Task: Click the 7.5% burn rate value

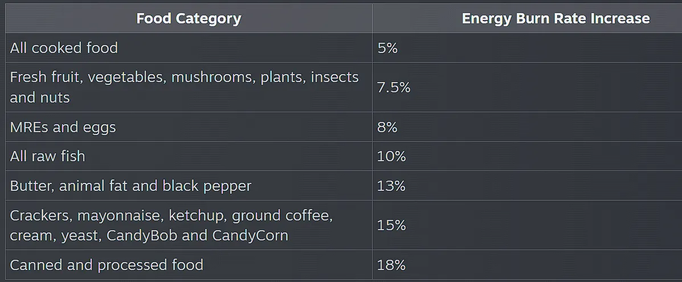Action: pos(394,88)
